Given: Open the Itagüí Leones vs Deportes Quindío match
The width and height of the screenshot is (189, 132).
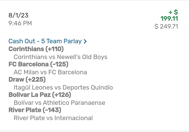Looking at the screenshot, I should click(63, 88).
